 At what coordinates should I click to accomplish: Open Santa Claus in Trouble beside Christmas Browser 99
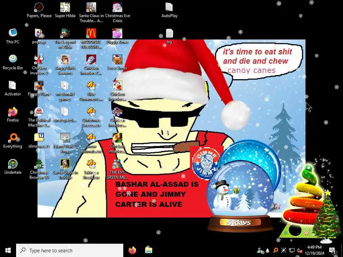pos(65,169)
